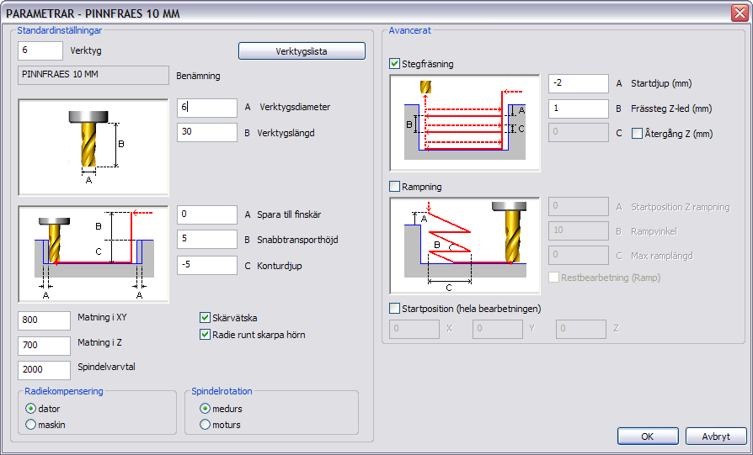
Task: Click the Verktygslängd input field
Action: pyautogui.click(x=207, y=132)
